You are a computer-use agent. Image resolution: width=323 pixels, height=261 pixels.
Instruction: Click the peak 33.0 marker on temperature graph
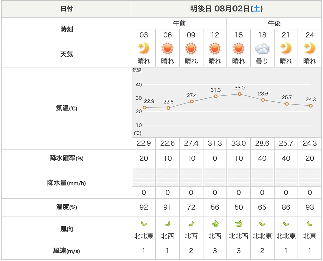click(240, 94)
